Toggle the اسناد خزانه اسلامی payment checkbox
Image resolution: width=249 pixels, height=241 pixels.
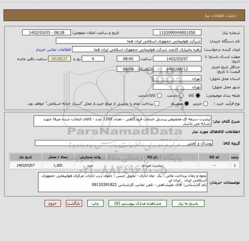click(x=157, y=104)
